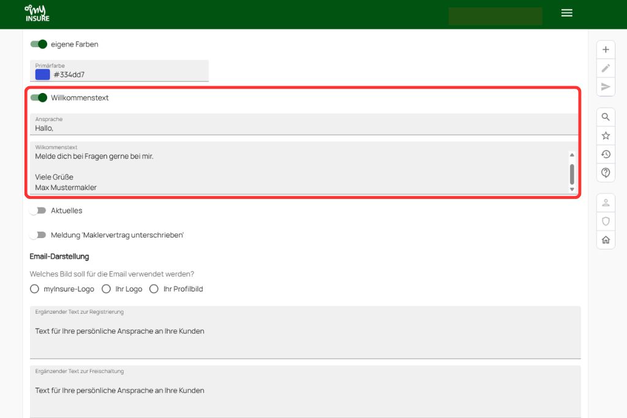Click the shield icon in sidebar
This screenshot has width=627, height=418.
606,222
